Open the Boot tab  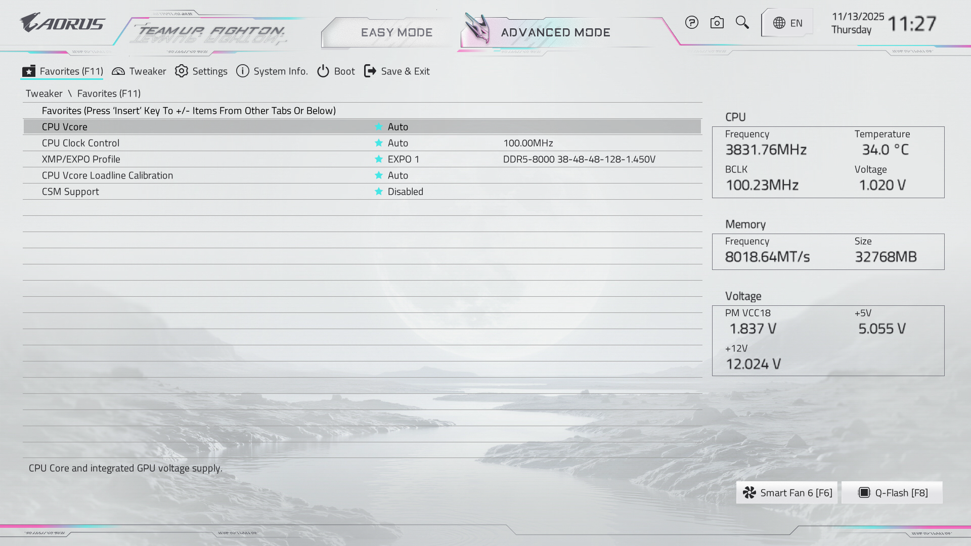tap(336, 71)
